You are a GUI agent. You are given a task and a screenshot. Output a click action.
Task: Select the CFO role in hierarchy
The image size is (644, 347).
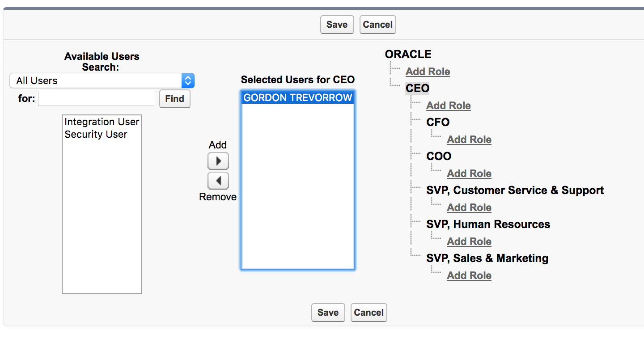coord(438,123)
